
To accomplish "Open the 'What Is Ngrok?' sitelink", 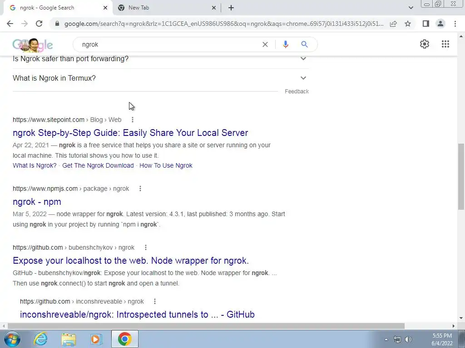I will [35, 165].
